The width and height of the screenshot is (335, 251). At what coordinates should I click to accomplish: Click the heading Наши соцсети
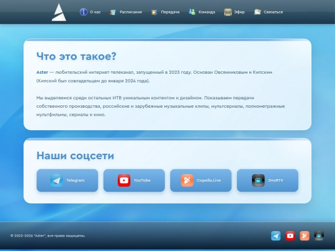tap(75, 156)
